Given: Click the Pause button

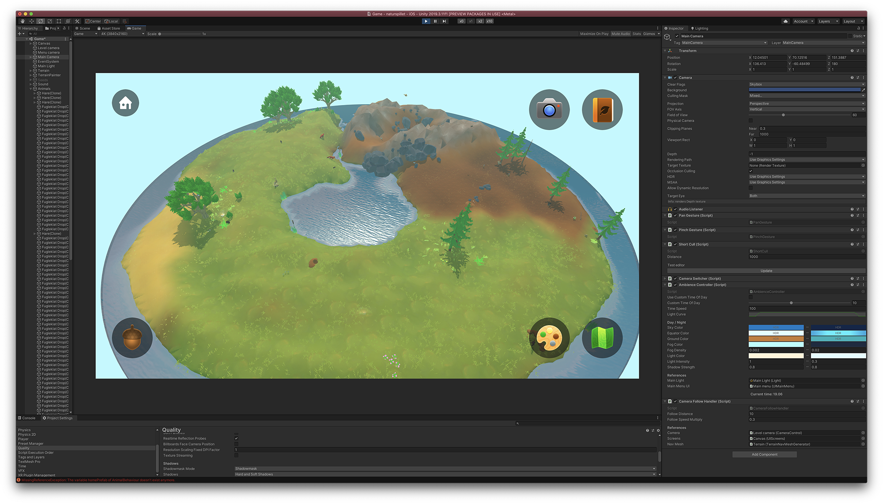Looking at the screenshot, I should [x=435, y=21].
